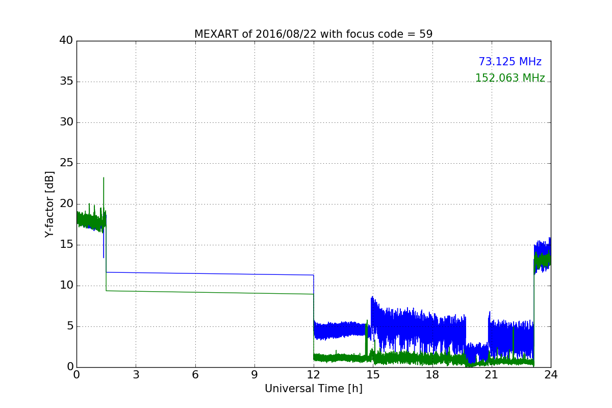Click the flat blue line segment near 11.5 dB
This screenshot has height=408, width=612.
pyautogui.click(x=210, y=274)
